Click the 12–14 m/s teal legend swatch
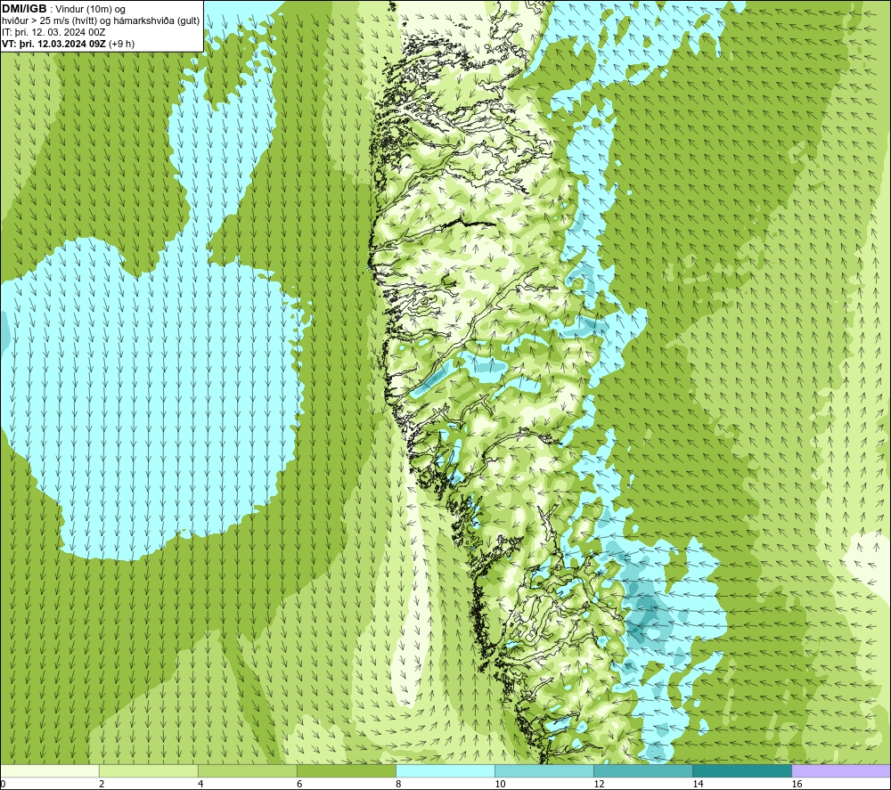Viewport: 891px width, 790px height. tap(643, 770)
